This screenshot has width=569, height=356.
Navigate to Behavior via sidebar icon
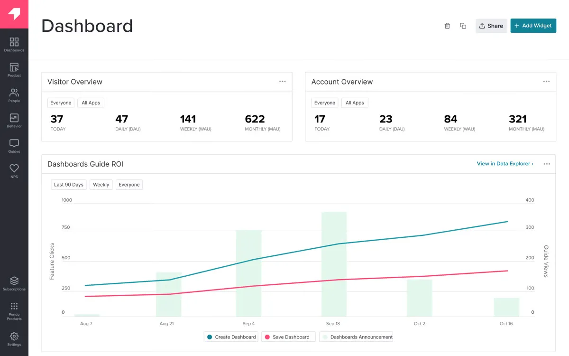click(14, 120)
